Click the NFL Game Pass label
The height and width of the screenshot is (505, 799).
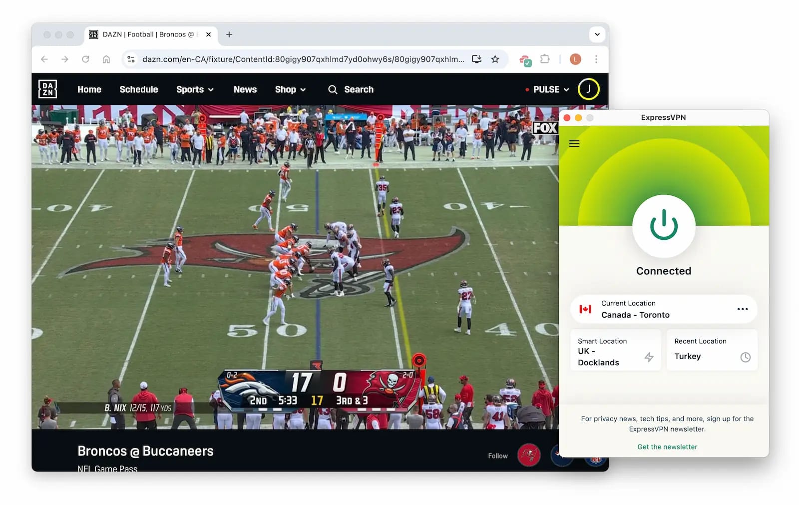107,468
